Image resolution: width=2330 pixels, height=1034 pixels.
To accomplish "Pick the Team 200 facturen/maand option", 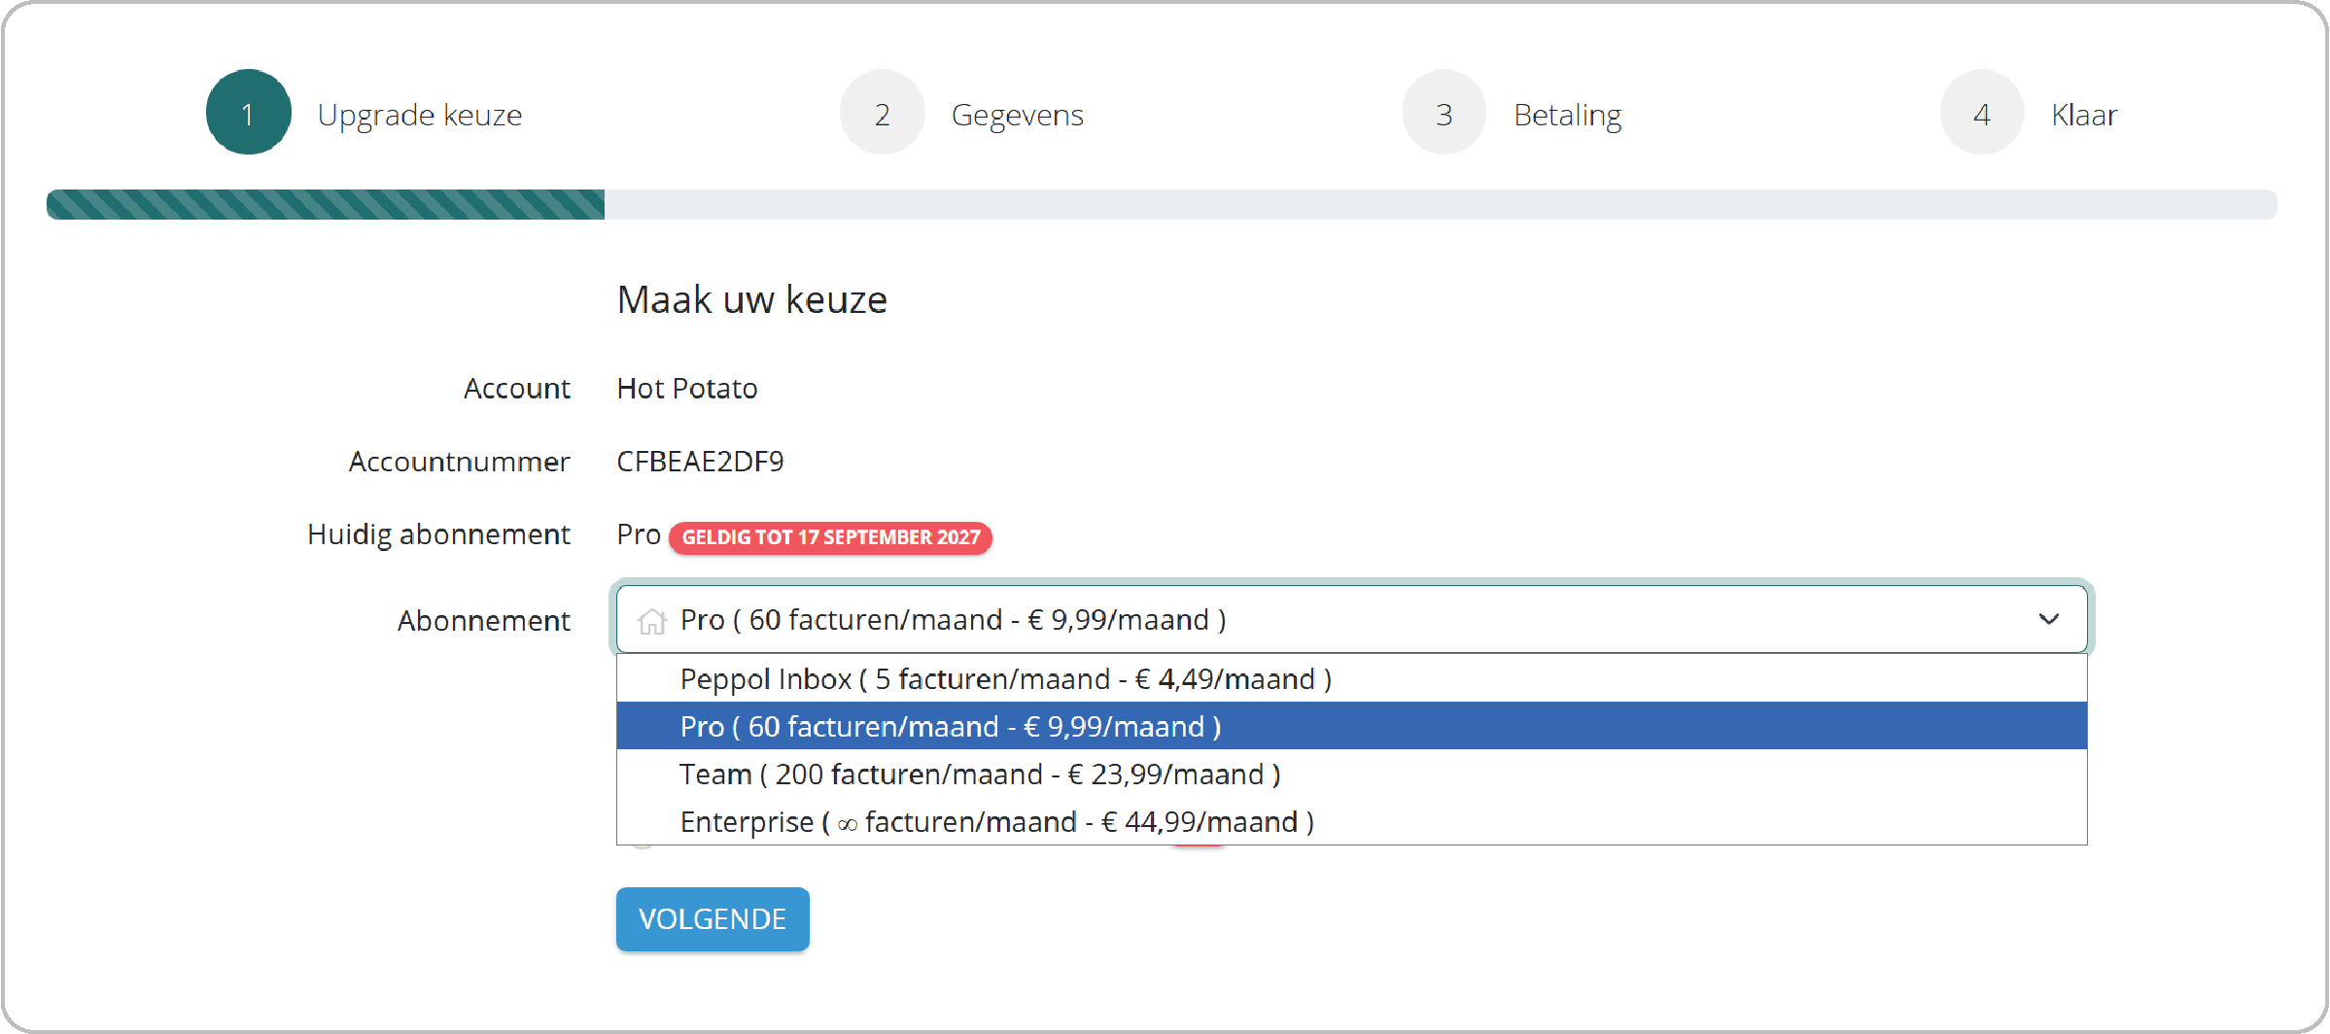I will coord(979,775).
